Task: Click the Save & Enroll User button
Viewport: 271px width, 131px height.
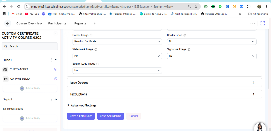Action: (81, 116)
